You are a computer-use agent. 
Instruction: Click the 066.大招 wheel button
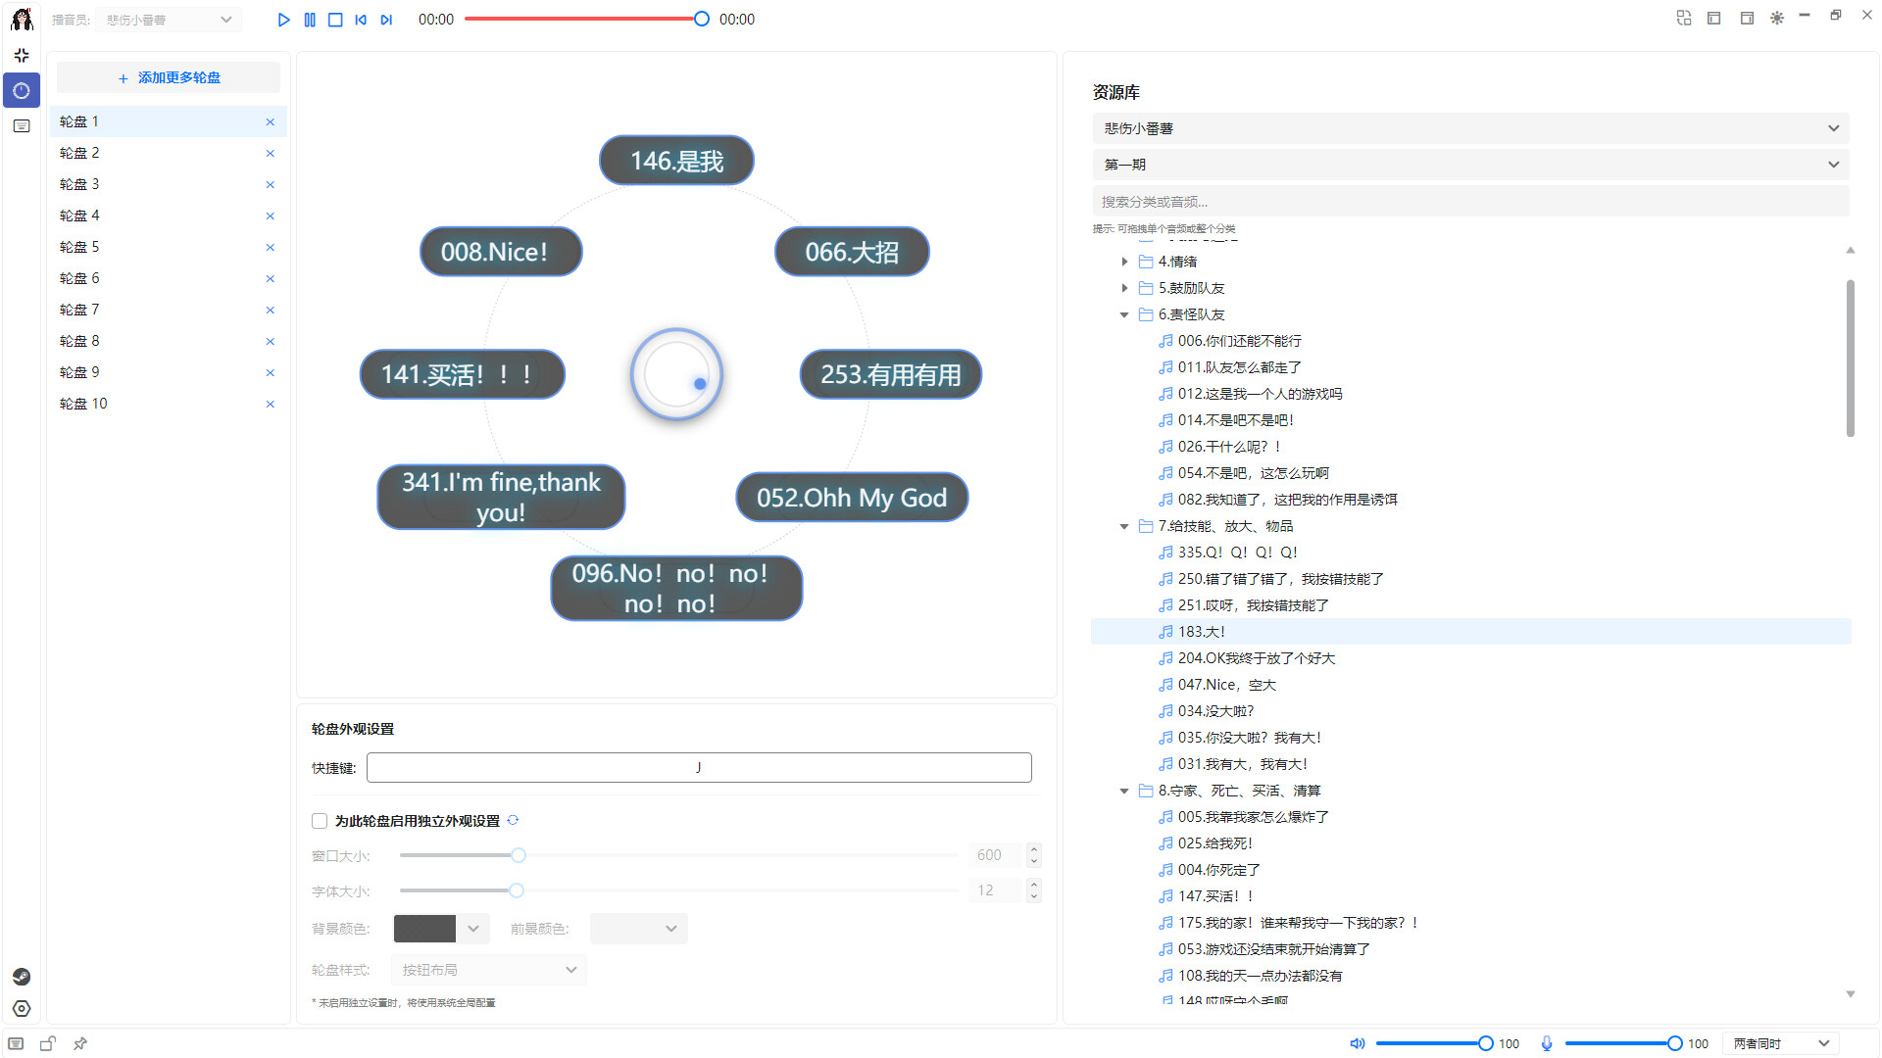[851, 252]
